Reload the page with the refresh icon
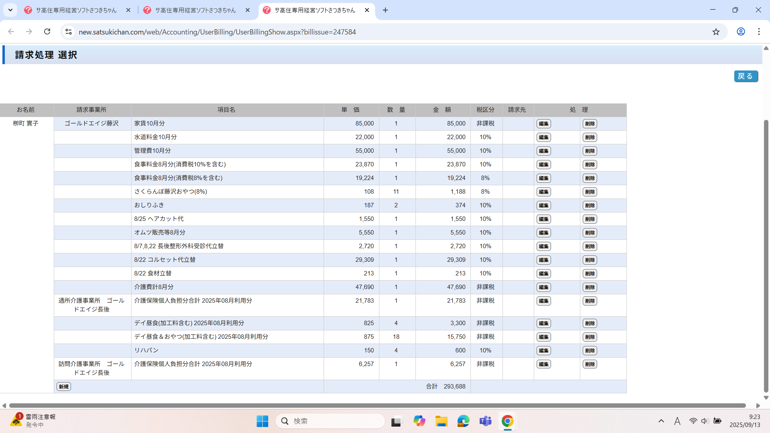Screen dimensions: 770x433 (47, 32)
